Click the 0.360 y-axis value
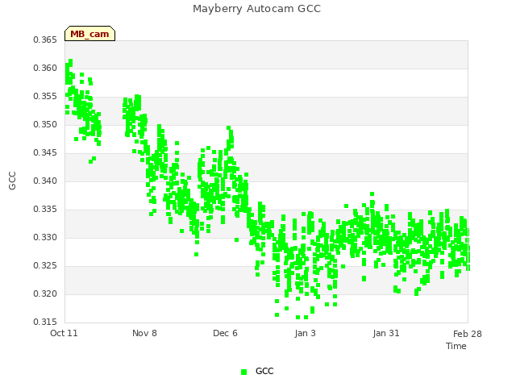 click(x=45, y=68)
